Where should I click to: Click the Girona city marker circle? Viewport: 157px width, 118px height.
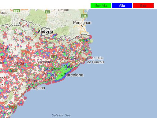coord(80,53)
